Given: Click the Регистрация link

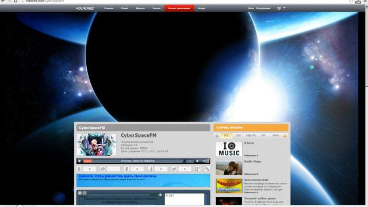Looking at the screenshot, I should tap(263, 8).
